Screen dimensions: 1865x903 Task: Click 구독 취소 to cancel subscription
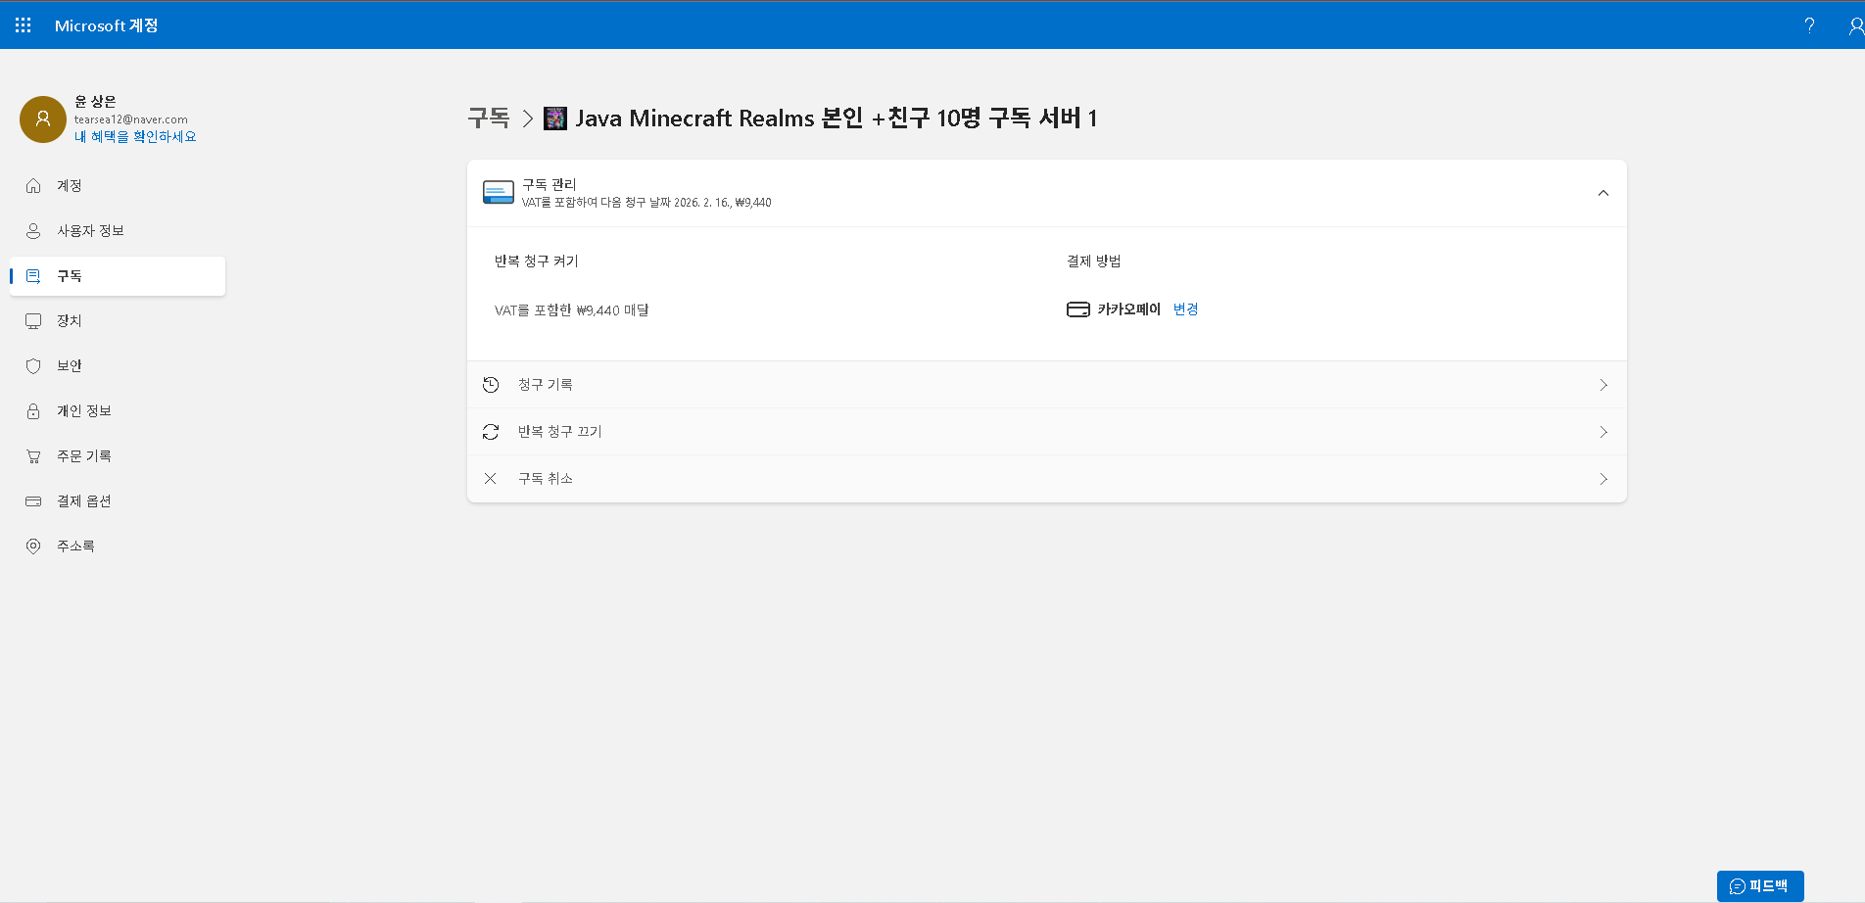(x=1047, y=479)
